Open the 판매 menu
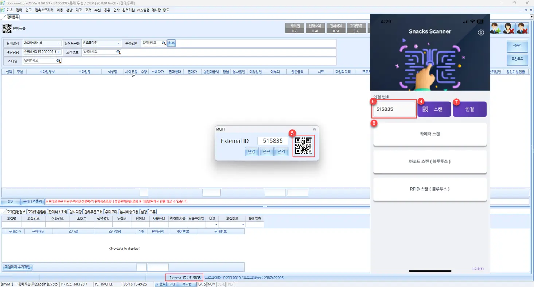 tap(19, 10)
